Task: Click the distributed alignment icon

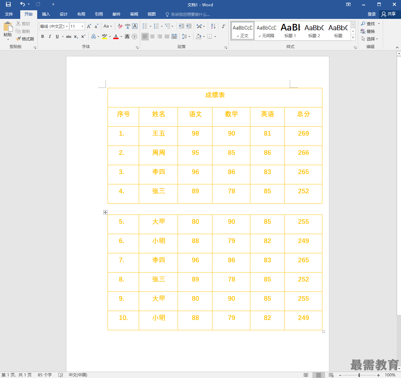Action: (174, 36)
